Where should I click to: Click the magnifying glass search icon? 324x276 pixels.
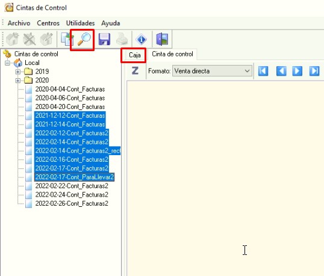pyautogui.click(x=84, y=39)
